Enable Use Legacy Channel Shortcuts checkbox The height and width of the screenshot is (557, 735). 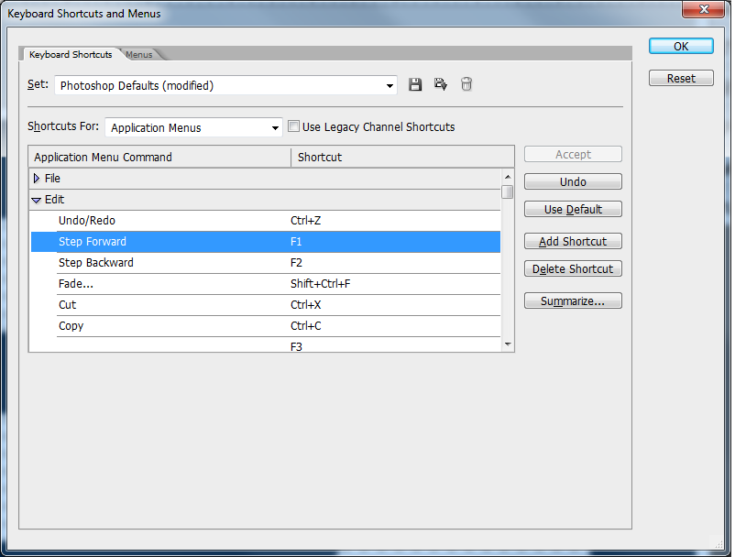pos(293,126)
